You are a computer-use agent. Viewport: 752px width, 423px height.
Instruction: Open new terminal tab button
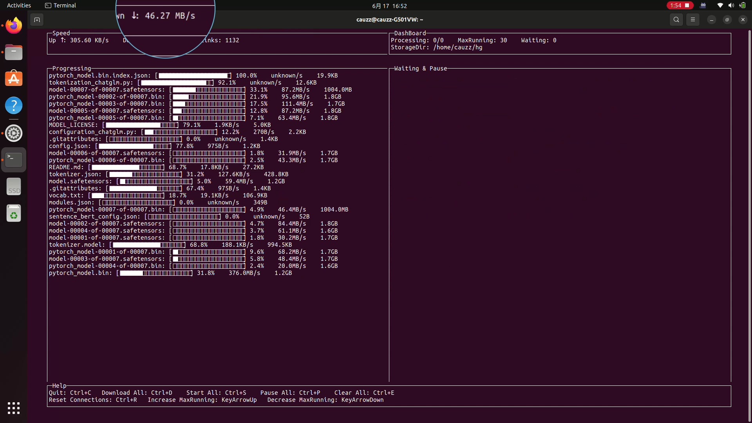(x=37, y=20)
